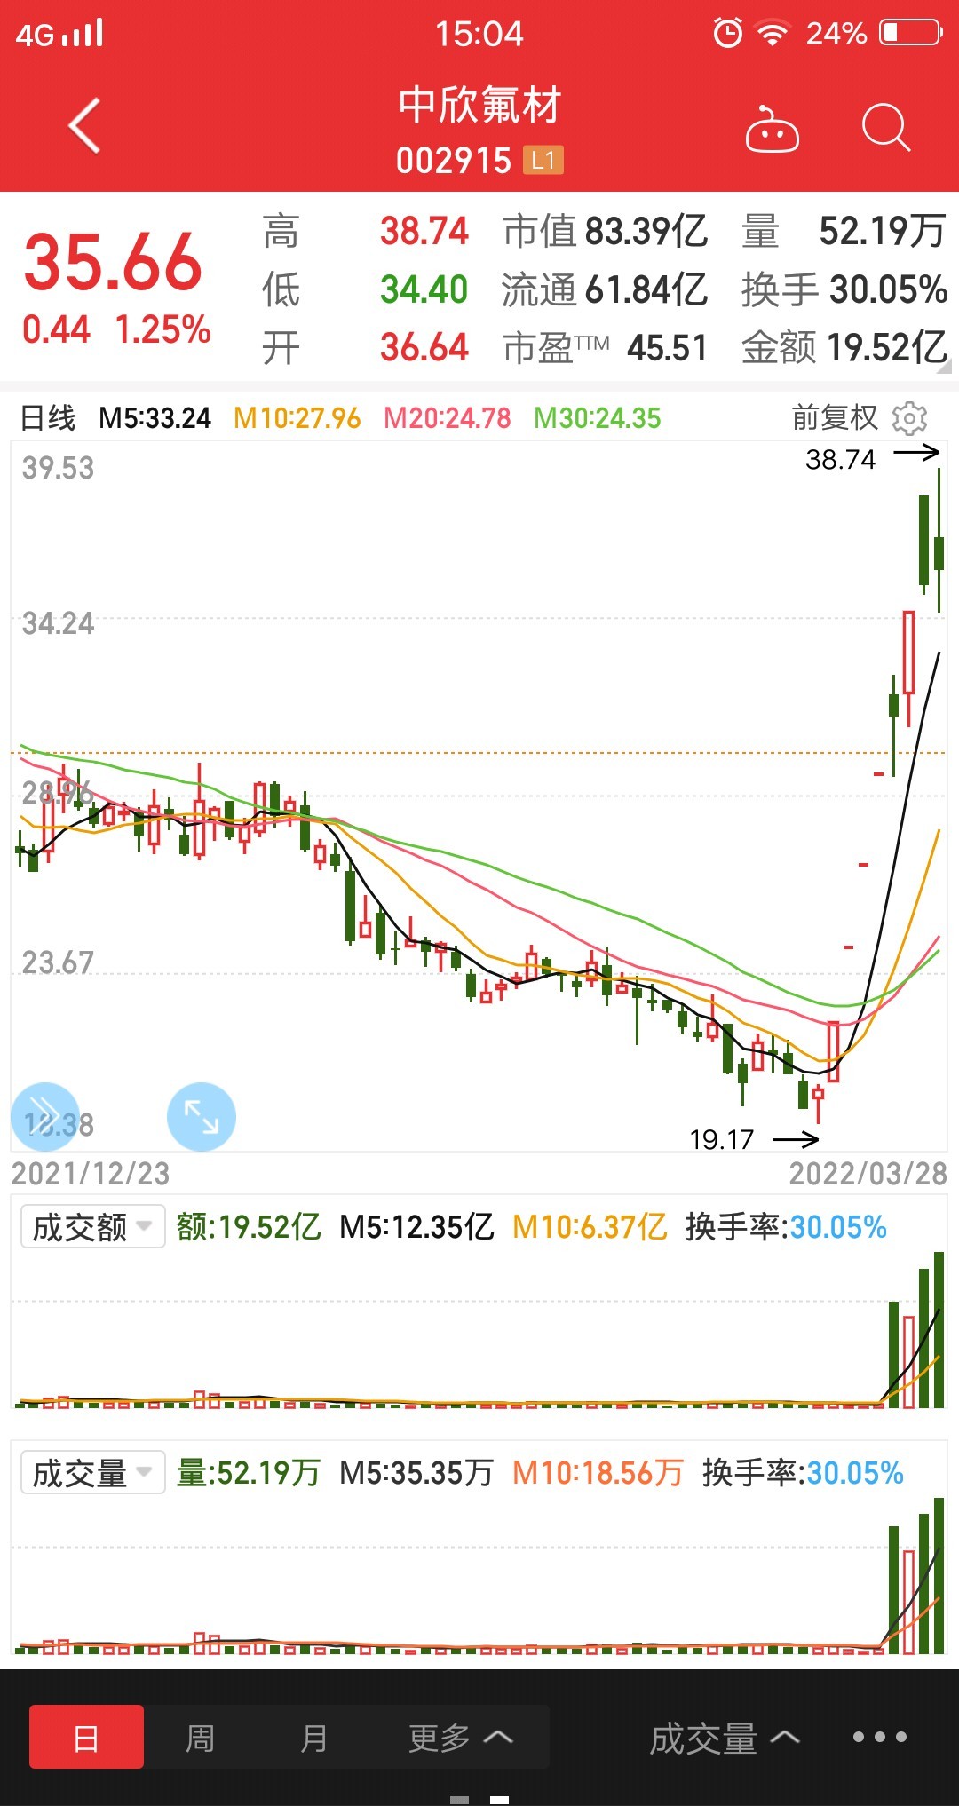Viewport: 959px width, 1806px height.
Task: Tap the 量:52.19万 volume readout
Action: coord(249,1473)
